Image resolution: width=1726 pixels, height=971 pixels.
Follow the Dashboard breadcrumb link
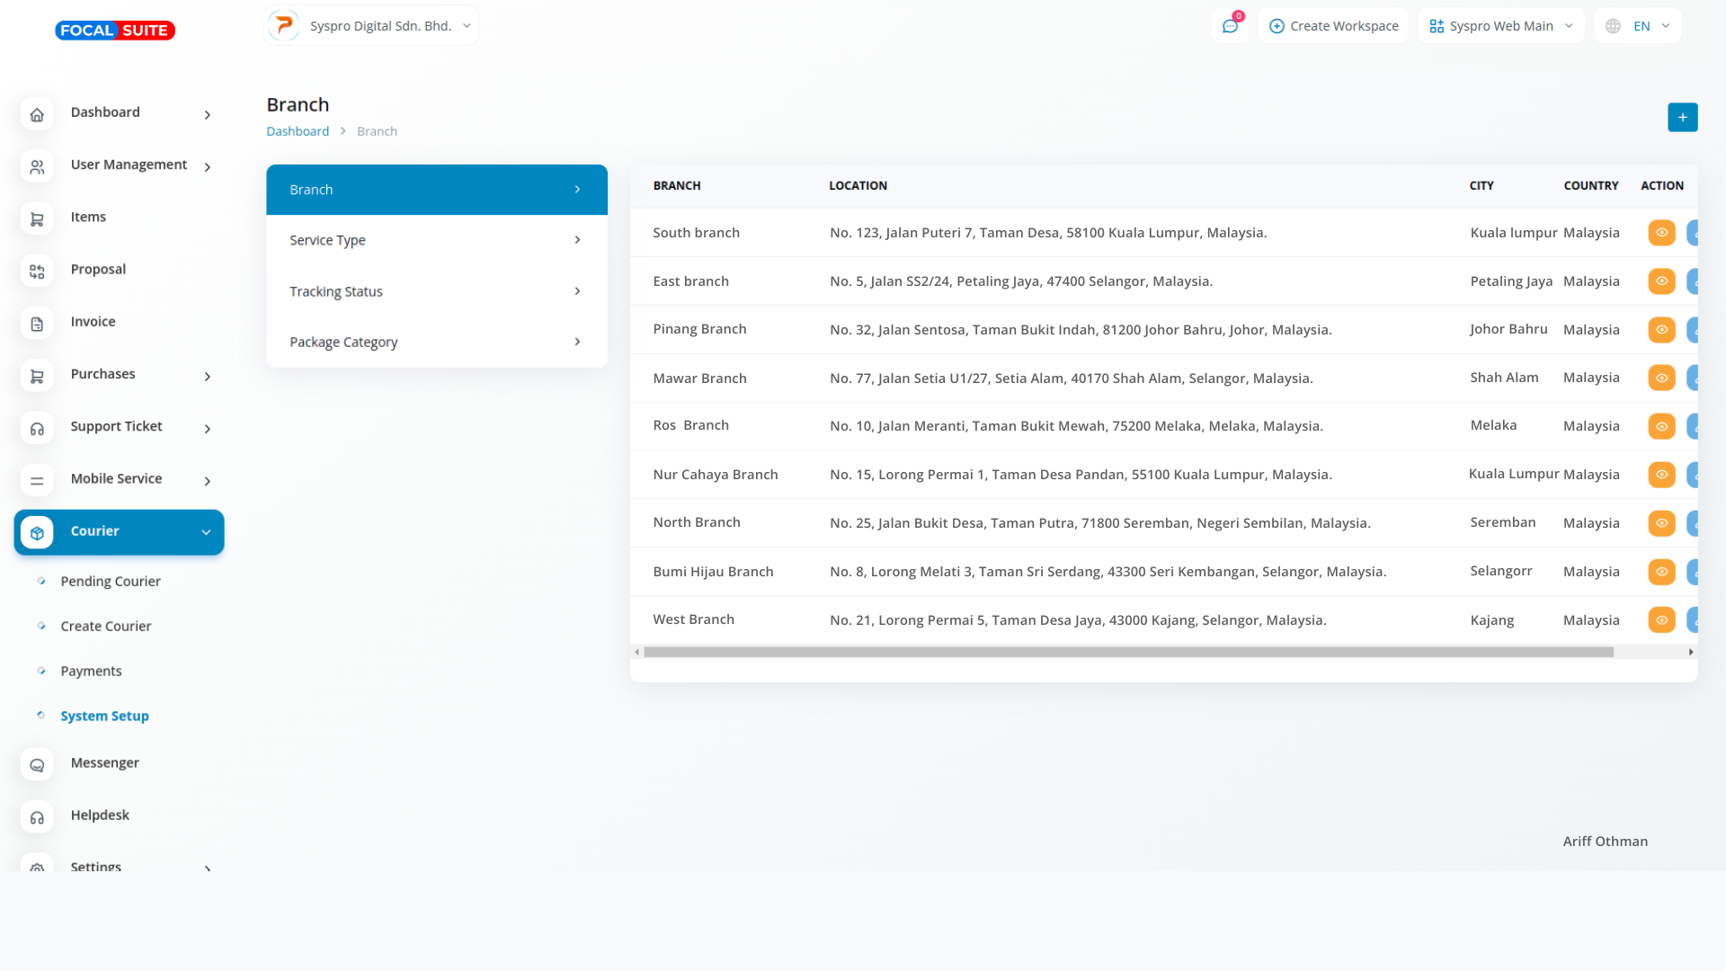tap(298, 131)
